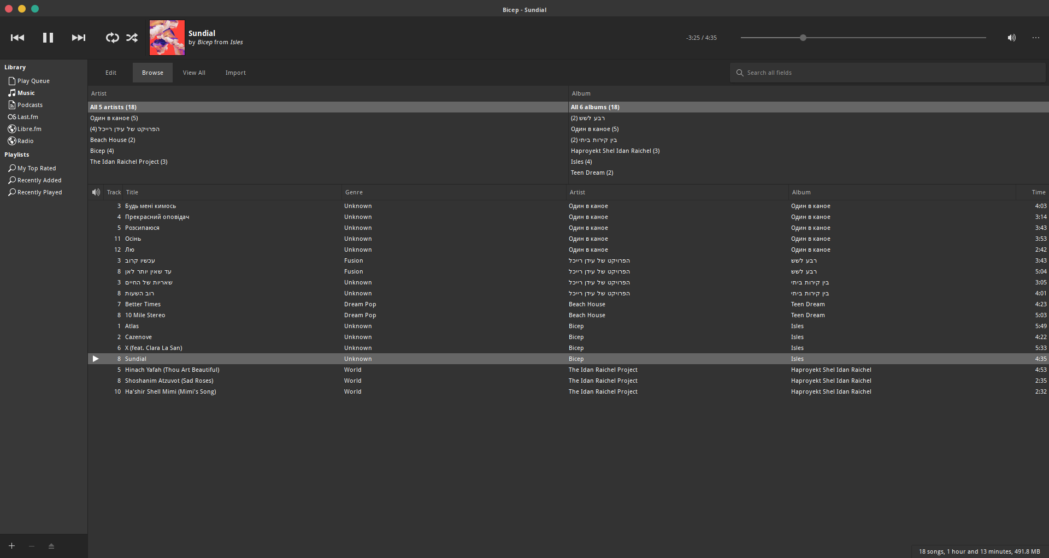Screen dimensions: 1049x558
Task: Open Play Queue in sidebar
Action: coord(33,81)
